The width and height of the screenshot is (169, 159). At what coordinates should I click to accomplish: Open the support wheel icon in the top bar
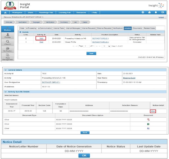point(143,12)
